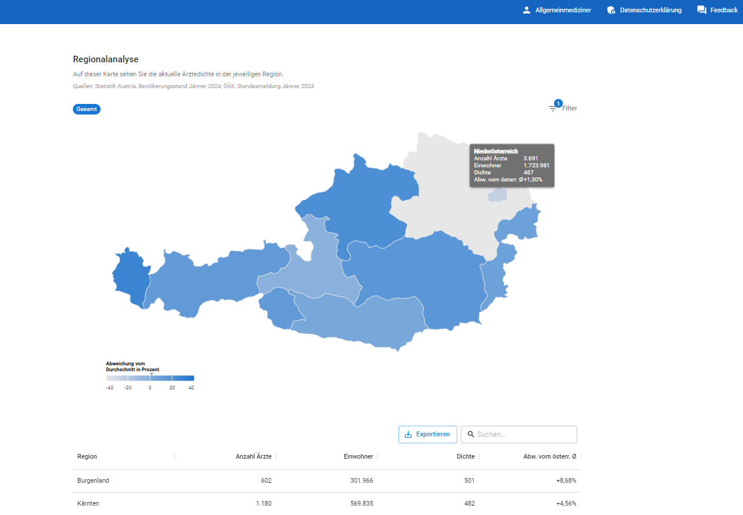
Task: Click the Feedback speech bubble icon
Action: click(x=701, y=10)
